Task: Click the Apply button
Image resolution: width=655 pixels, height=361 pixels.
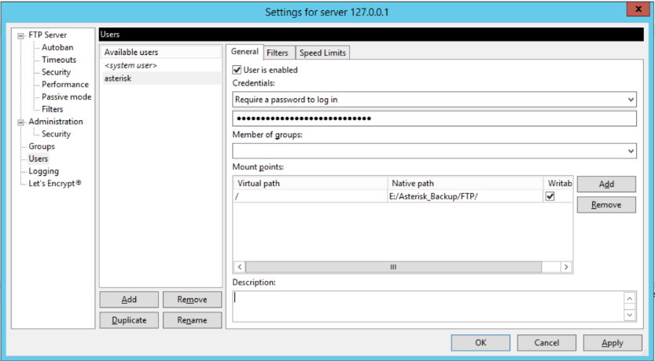Action: coord(612,343)
